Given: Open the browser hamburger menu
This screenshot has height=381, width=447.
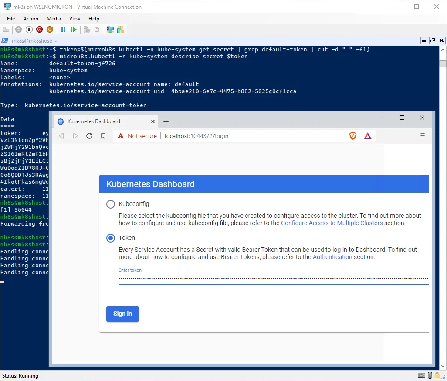Looking at the screenshot, I should 422,136.
